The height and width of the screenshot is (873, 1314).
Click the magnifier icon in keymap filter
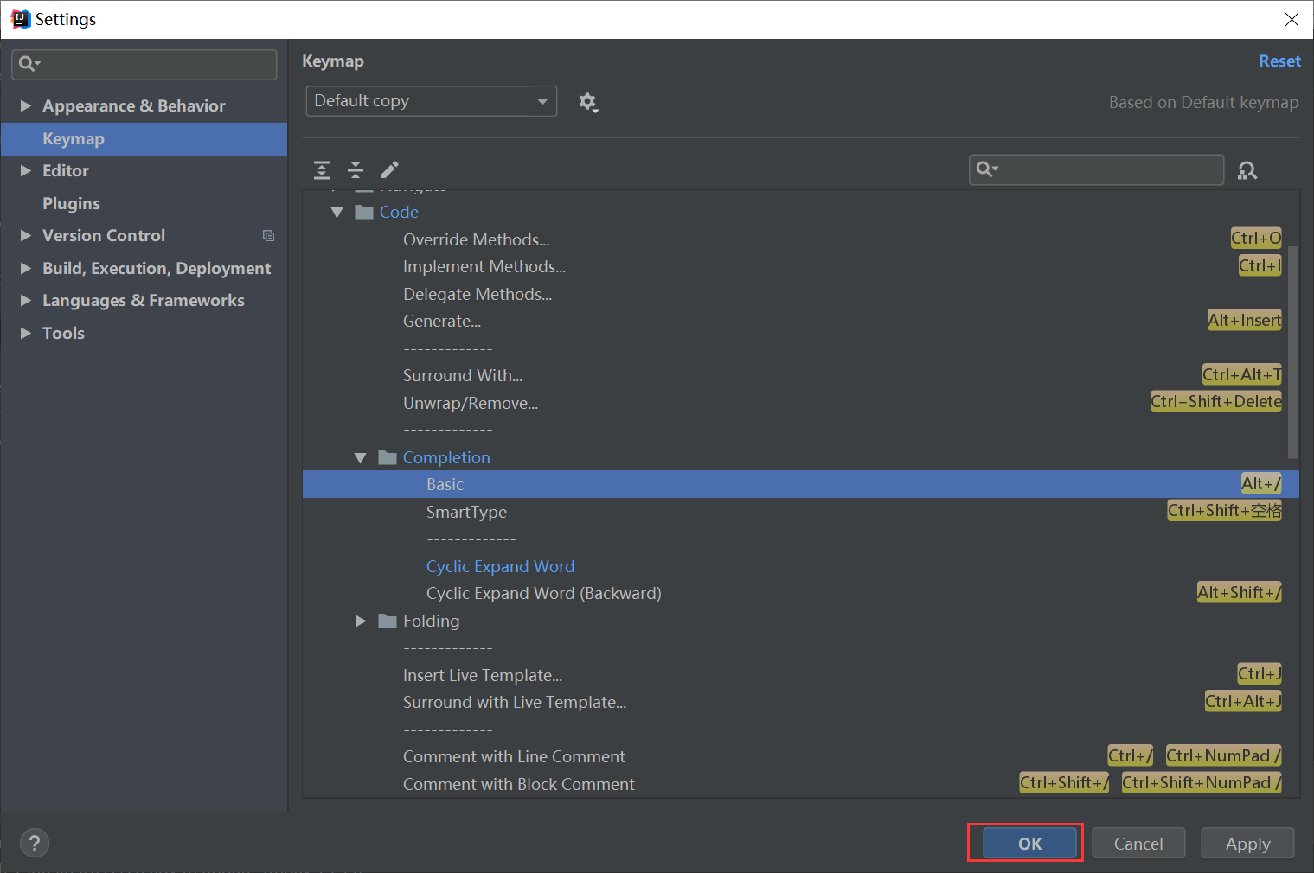point(987,169)
